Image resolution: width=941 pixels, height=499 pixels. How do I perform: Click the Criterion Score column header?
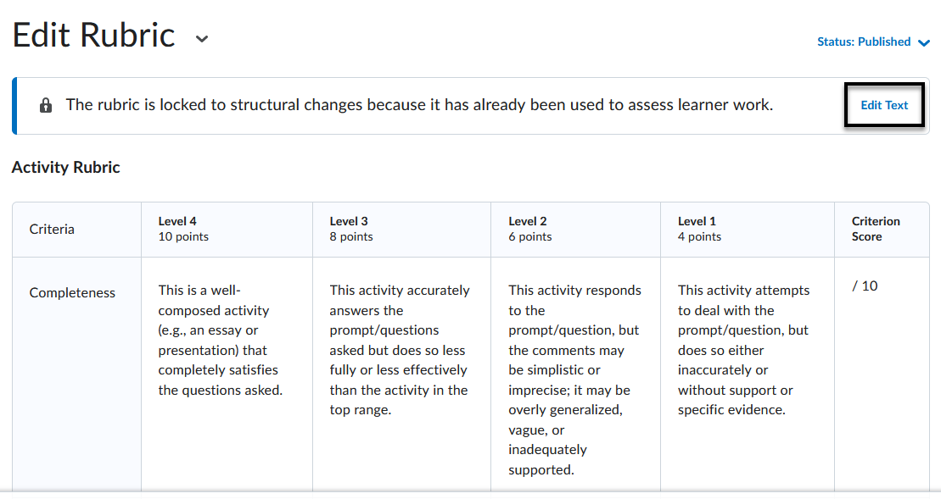[876, 229]
